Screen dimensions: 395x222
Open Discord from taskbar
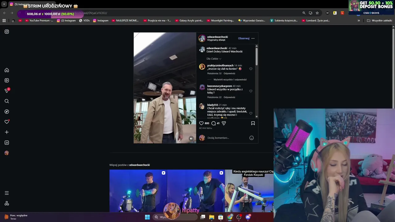point(248,217)
